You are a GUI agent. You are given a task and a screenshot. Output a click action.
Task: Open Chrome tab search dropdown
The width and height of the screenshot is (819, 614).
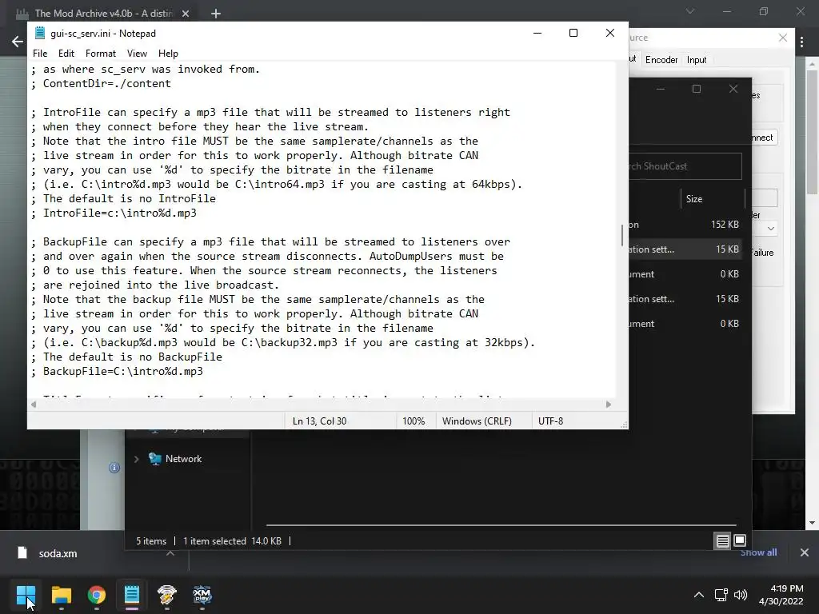tap(690, 11)
